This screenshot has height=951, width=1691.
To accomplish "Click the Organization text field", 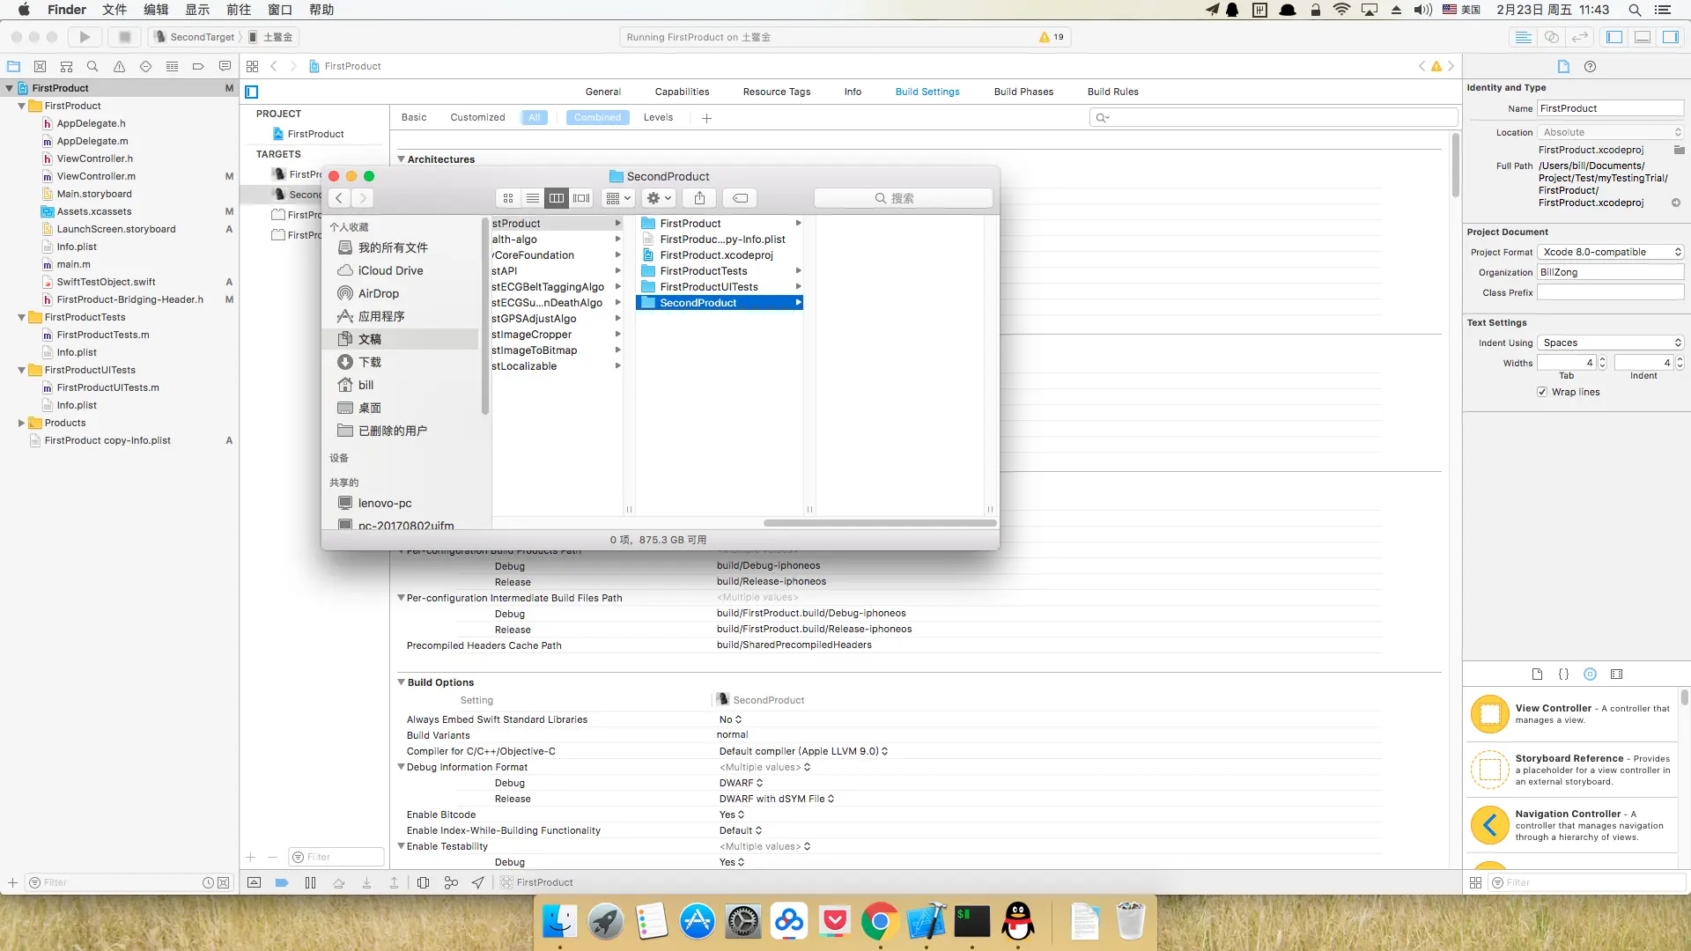I will point(1610,272).
